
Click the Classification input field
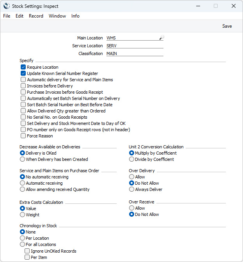[135, 53]
